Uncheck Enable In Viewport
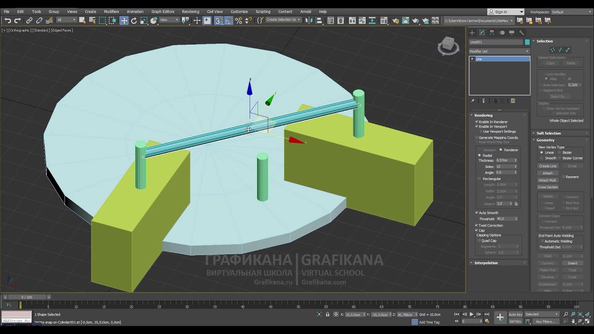The image size is (594, 334). [477, 127]
